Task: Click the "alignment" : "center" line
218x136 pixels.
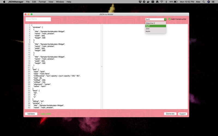Action: pyautogui.click(x=42, y=84)
